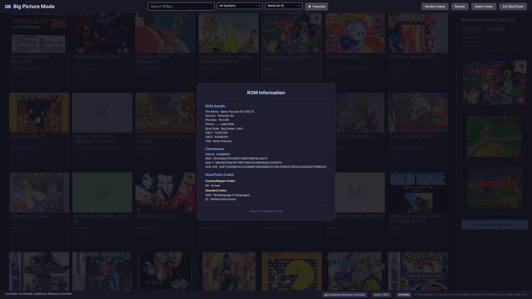Click the star icon in Favorites button

click(309, 6)
